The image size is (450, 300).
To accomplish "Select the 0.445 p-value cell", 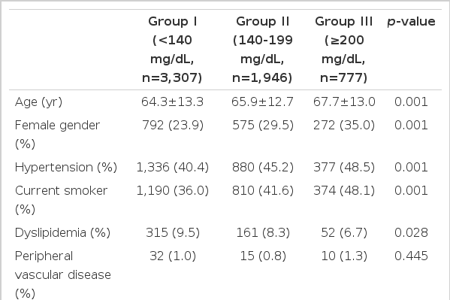I will (411, 256).
